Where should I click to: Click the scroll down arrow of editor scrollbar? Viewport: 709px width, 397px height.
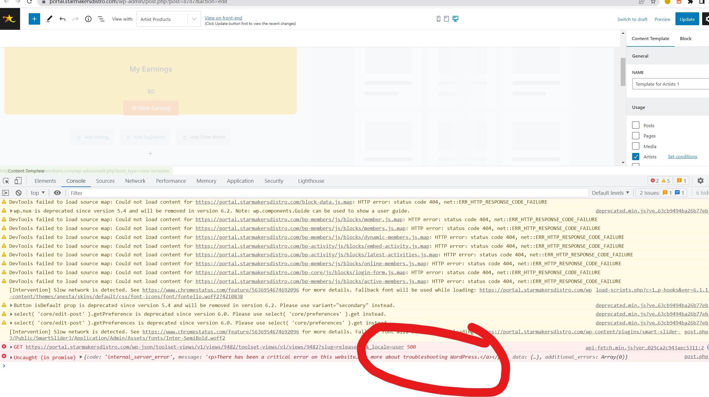pyautogui.click(x=623, y=162)
